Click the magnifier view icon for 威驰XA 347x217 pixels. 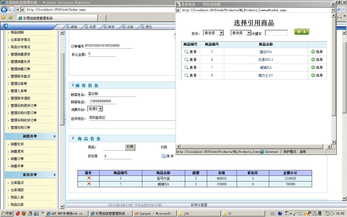186,67
